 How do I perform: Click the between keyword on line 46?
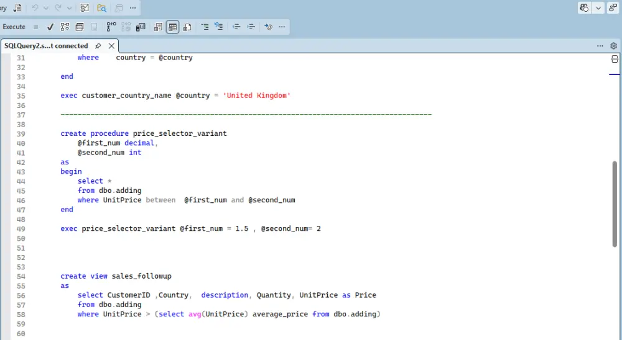(x=160, y=200)
